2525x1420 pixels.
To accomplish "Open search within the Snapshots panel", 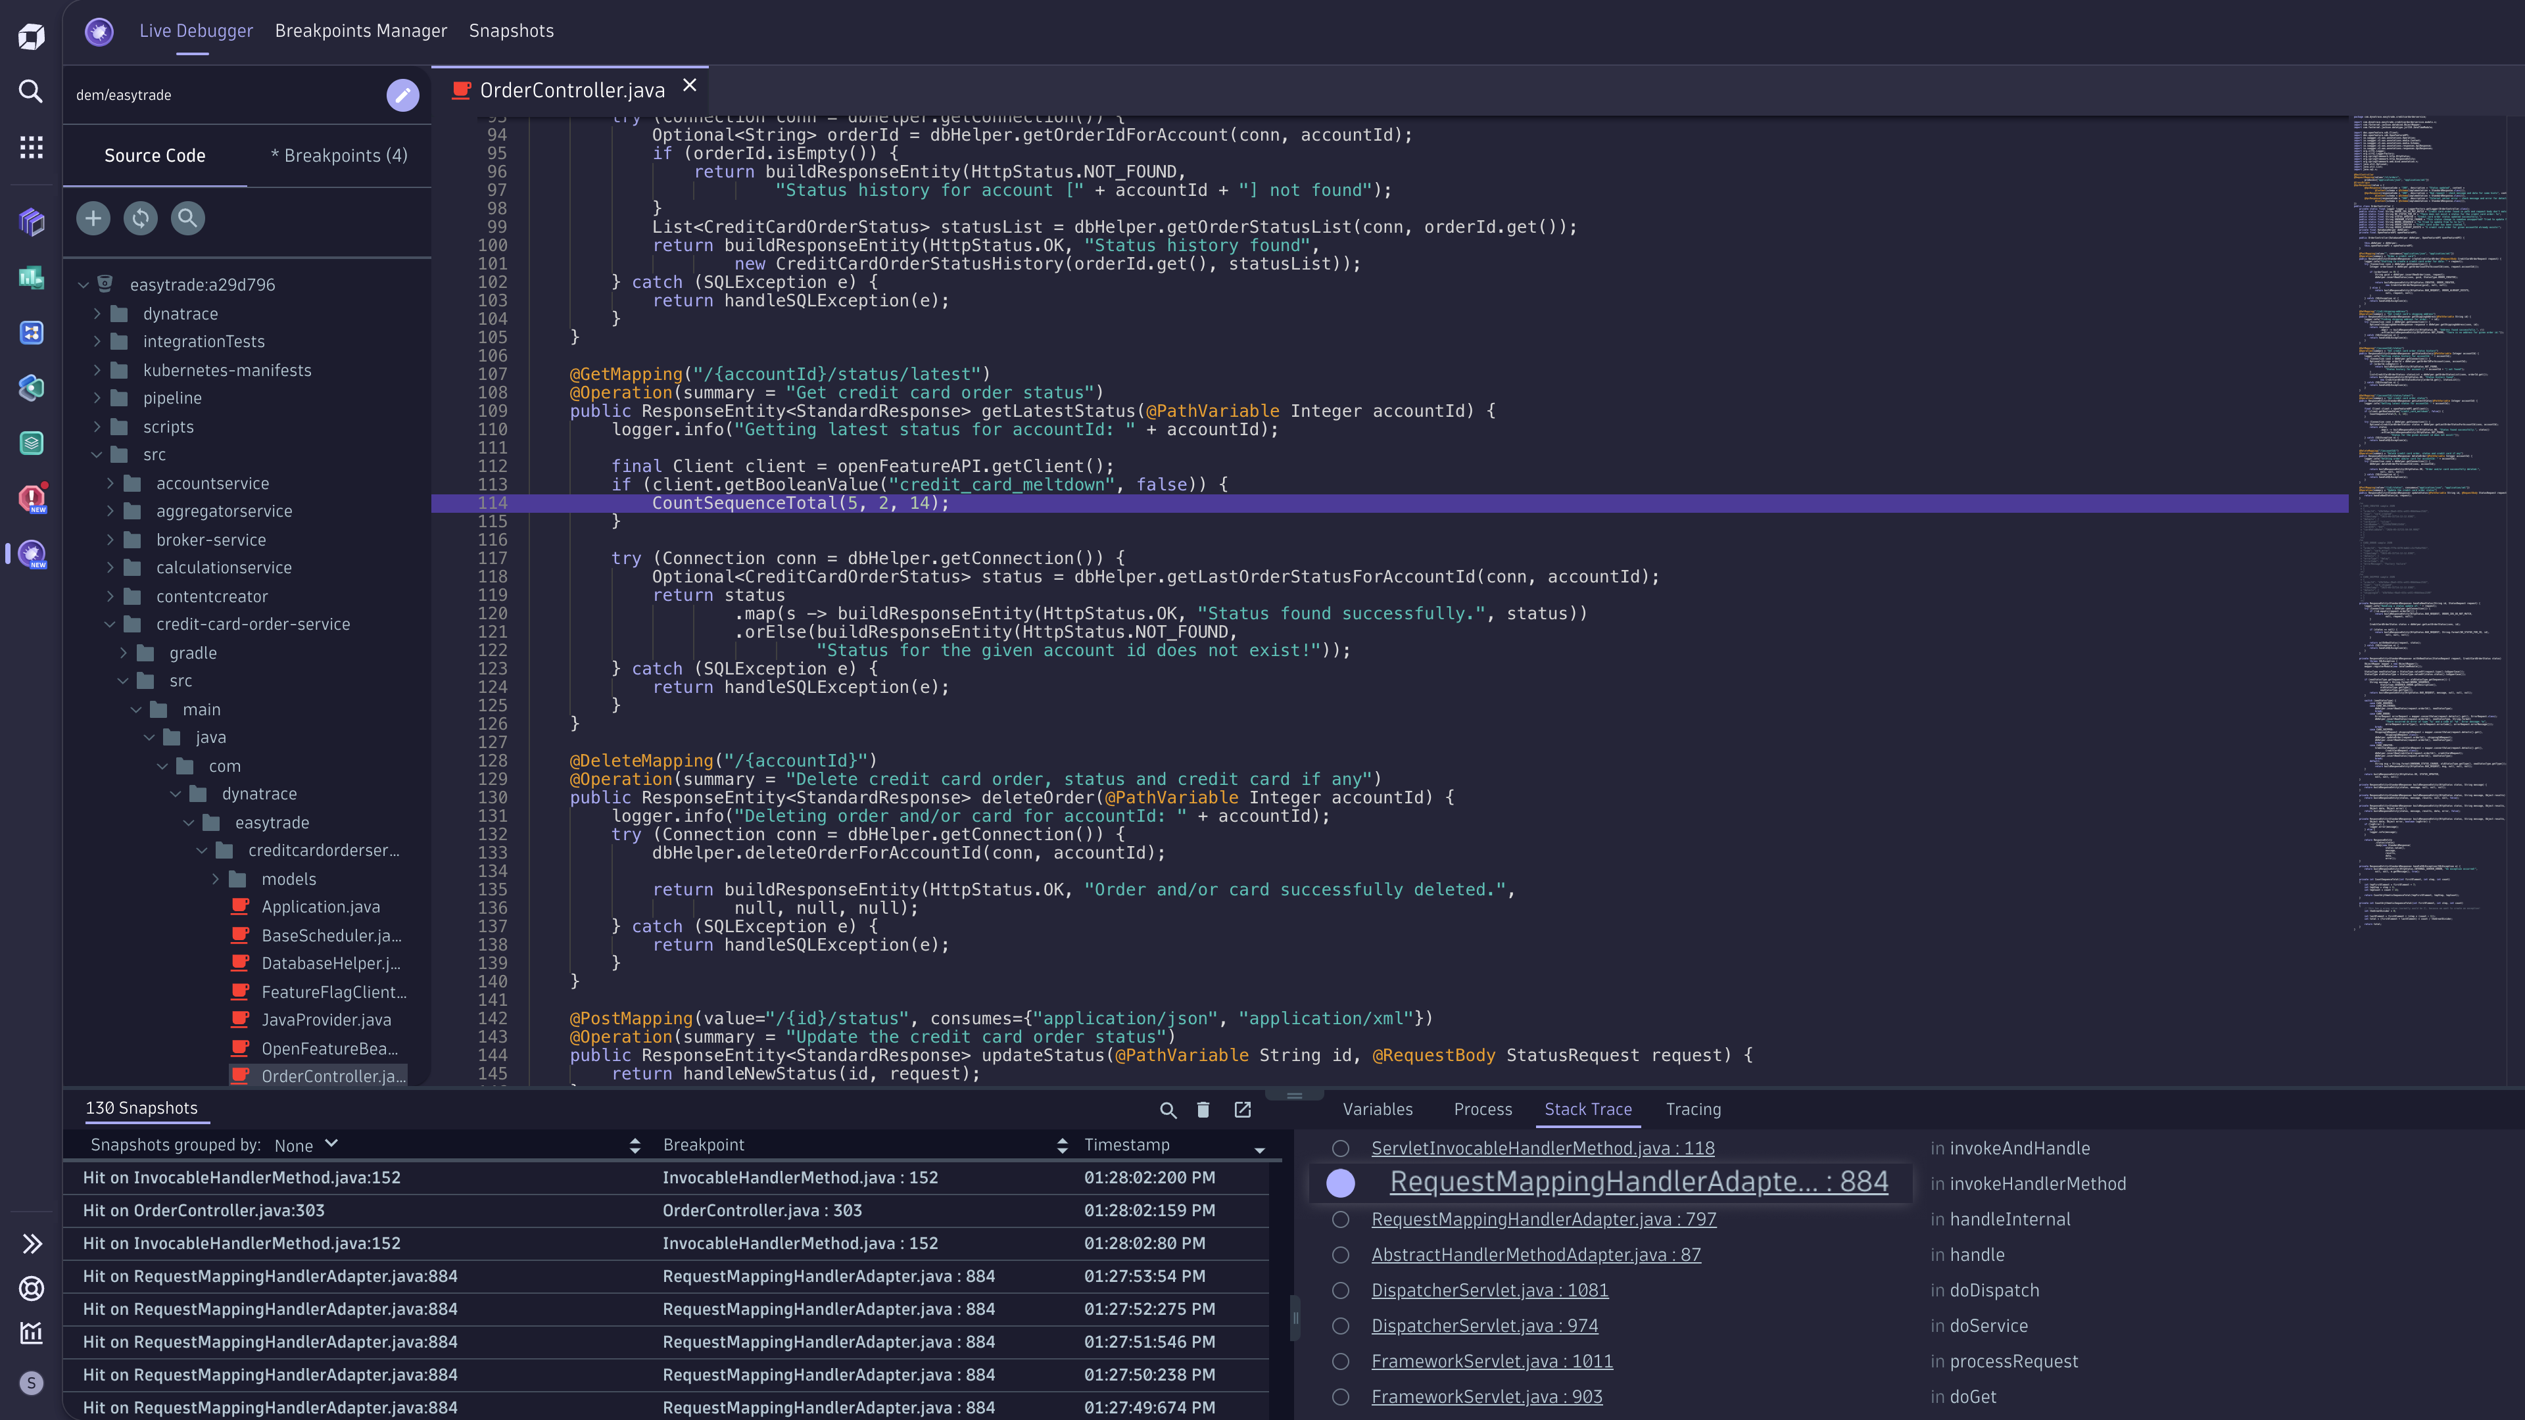I will click(1167, 1109).
